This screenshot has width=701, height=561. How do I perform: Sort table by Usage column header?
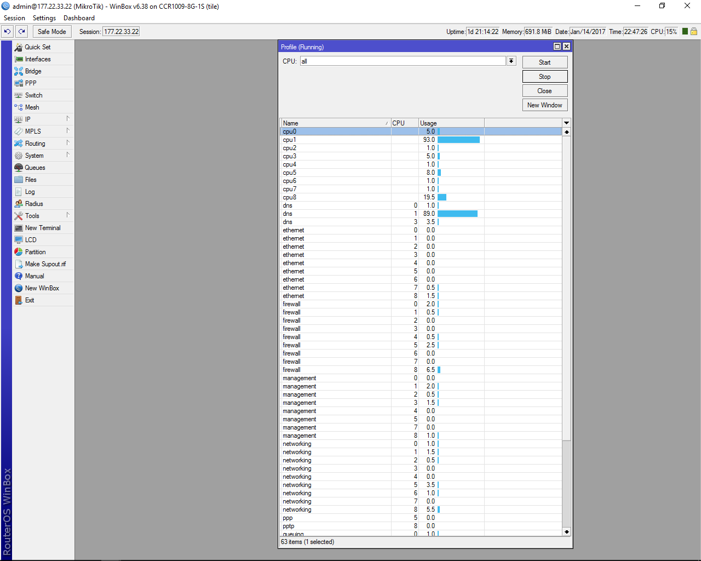pos(451,123)
